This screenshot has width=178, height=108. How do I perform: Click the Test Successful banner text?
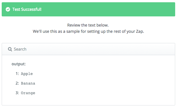click(27, 9)
